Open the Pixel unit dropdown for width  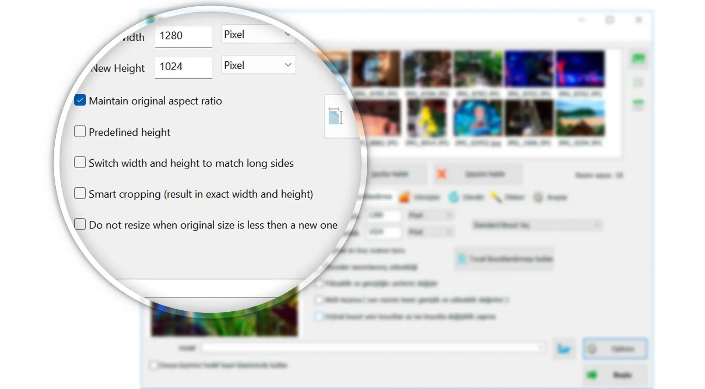coord(258,34)
